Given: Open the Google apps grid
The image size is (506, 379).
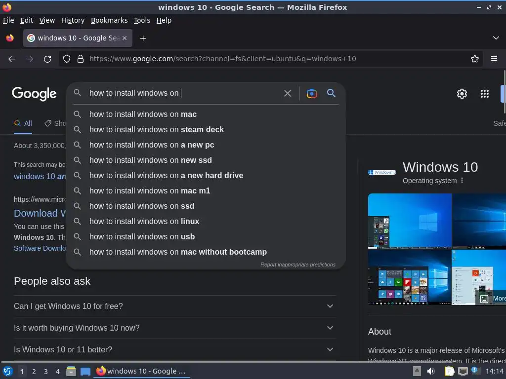Looking at the screenshot, I should (x=485, y=94).
